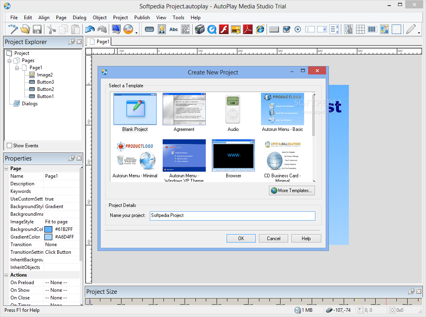Screen dimensions: 426x317
Task: Click the More Templates button
Action: point(292,191)
